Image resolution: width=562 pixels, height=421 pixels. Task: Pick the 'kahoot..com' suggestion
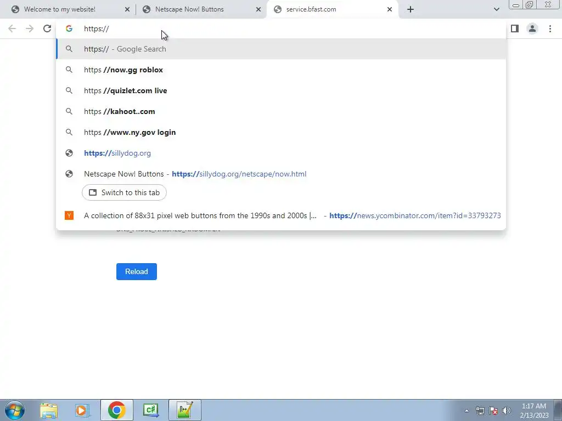tap(281, 111)
